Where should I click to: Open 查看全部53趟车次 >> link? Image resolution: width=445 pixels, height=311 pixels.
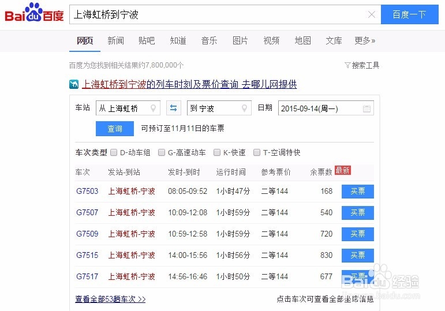(x=110, y=299)
